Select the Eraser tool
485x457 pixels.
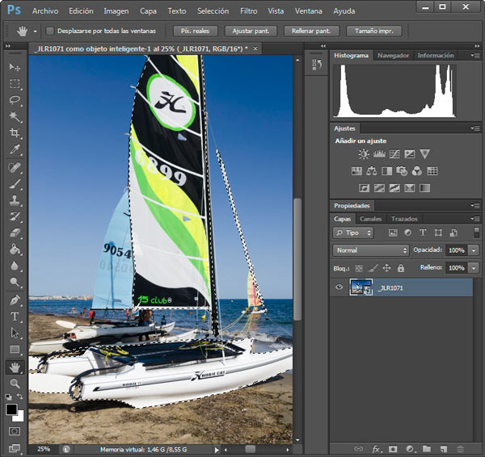click(15, 233)
